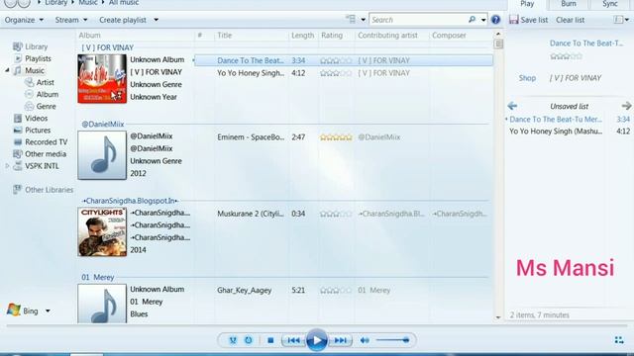
Task: Switch to the Play tab
Action: 527,4
